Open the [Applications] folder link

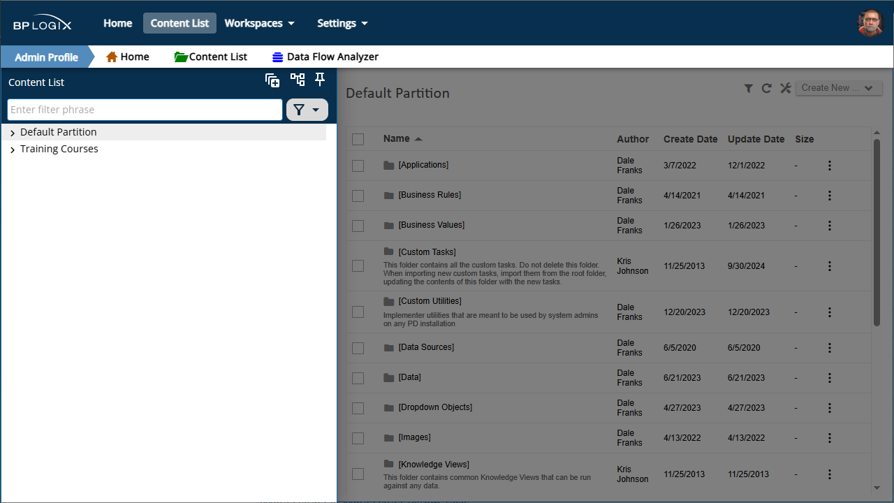(423, 165)
